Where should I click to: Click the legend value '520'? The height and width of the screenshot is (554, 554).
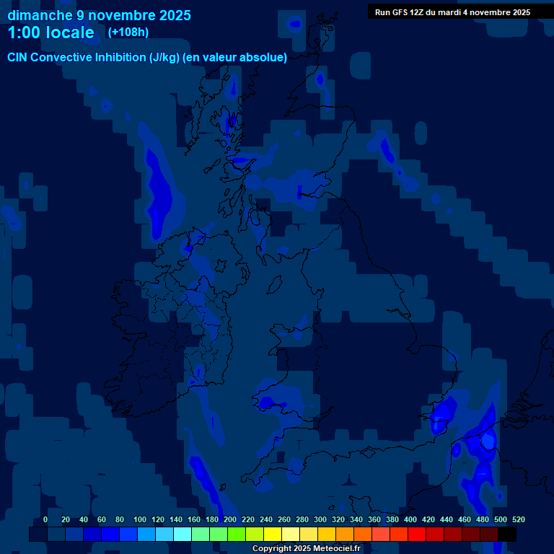[x=519, y=519]
